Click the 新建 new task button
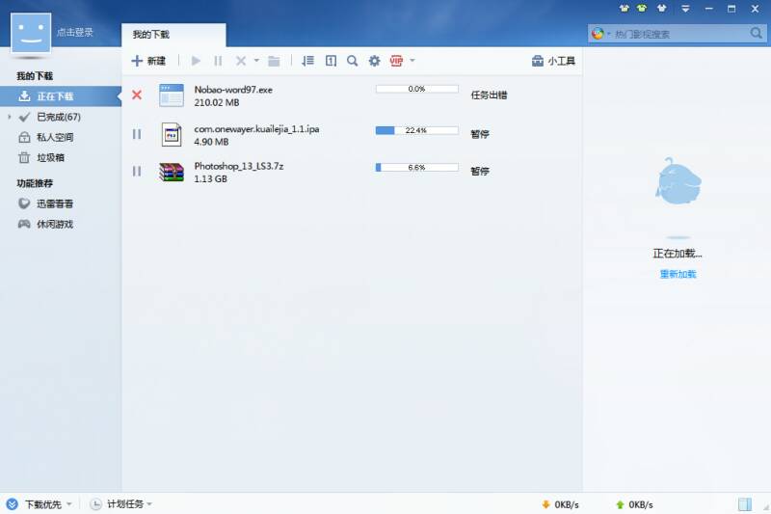 (148, 61)
